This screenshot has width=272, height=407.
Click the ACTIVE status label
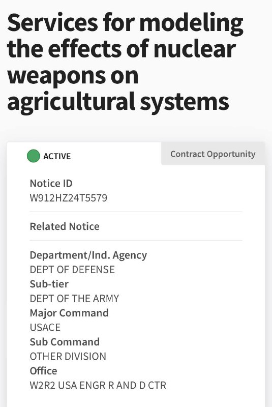tap(57, 156)
